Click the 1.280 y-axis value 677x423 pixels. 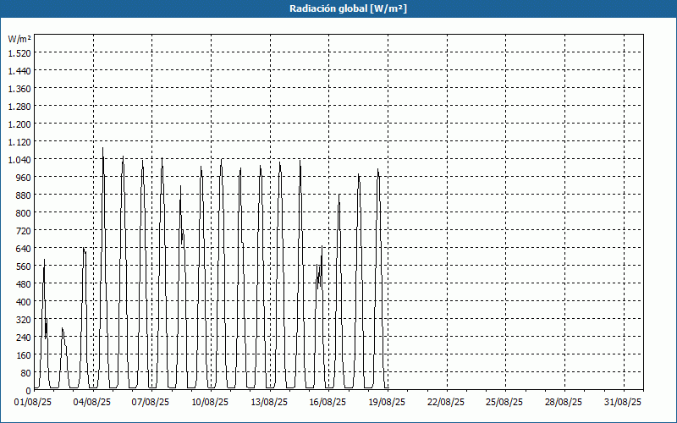(x=19, y=107)
